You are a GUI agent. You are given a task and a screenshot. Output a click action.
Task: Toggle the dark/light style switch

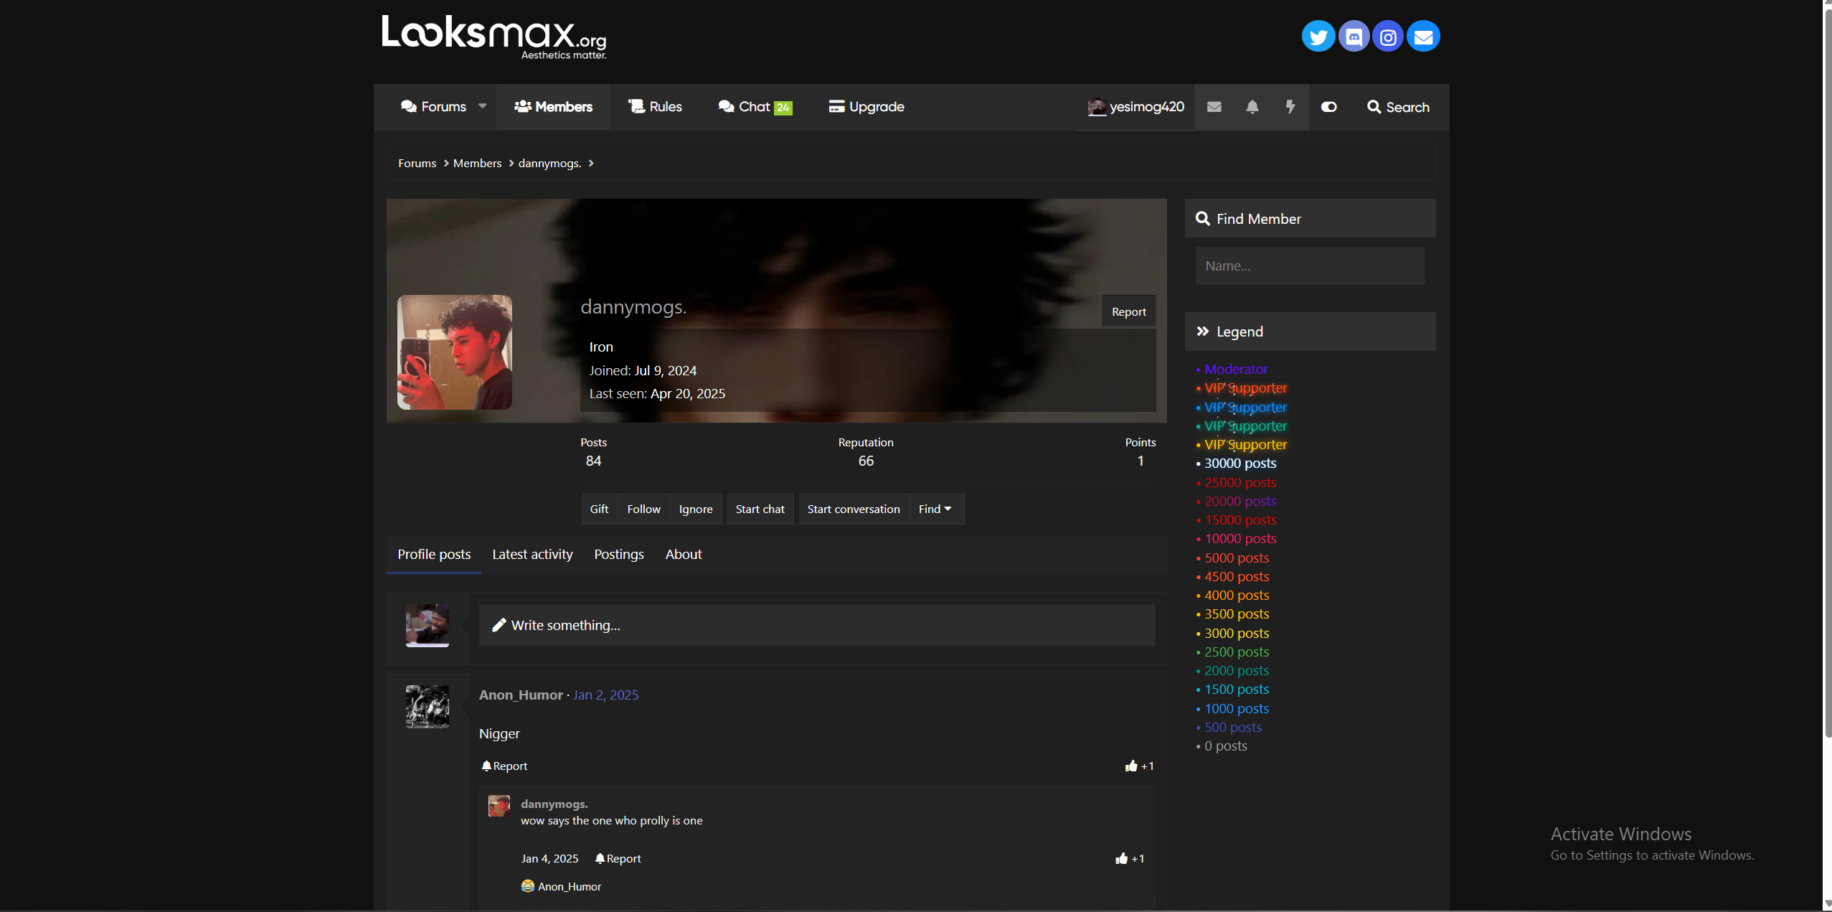pyautogui.click(x=1328, y=107)
